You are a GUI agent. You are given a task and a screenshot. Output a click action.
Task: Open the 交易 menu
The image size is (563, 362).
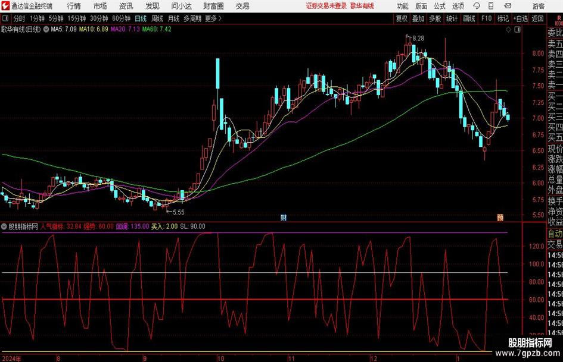[242, 6]
